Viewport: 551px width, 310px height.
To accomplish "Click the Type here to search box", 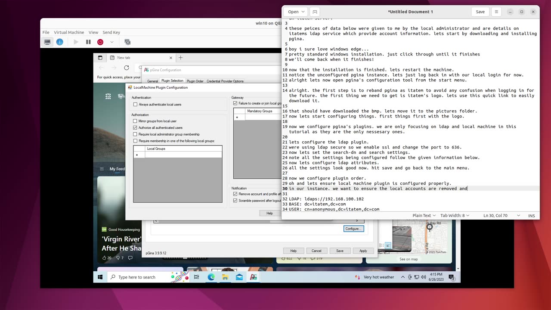I will [x=149, y=277].
